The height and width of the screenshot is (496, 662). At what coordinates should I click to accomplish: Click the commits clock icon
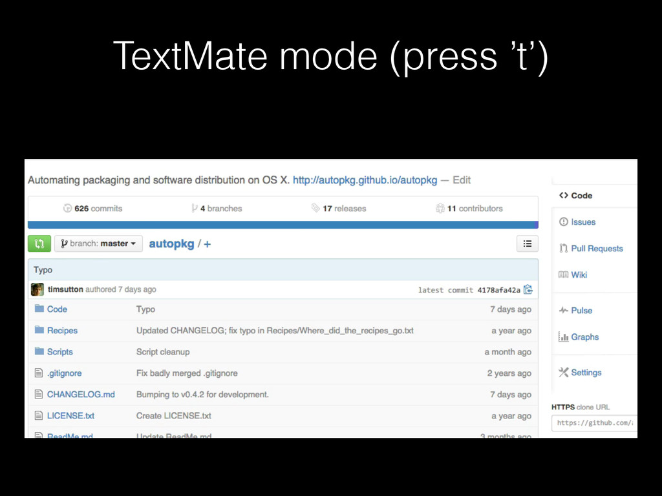67,209
